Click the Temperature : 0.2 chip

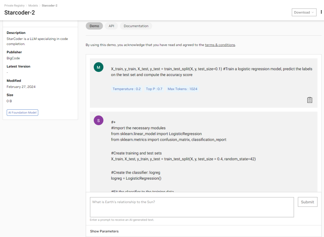(x=127, y=89)
